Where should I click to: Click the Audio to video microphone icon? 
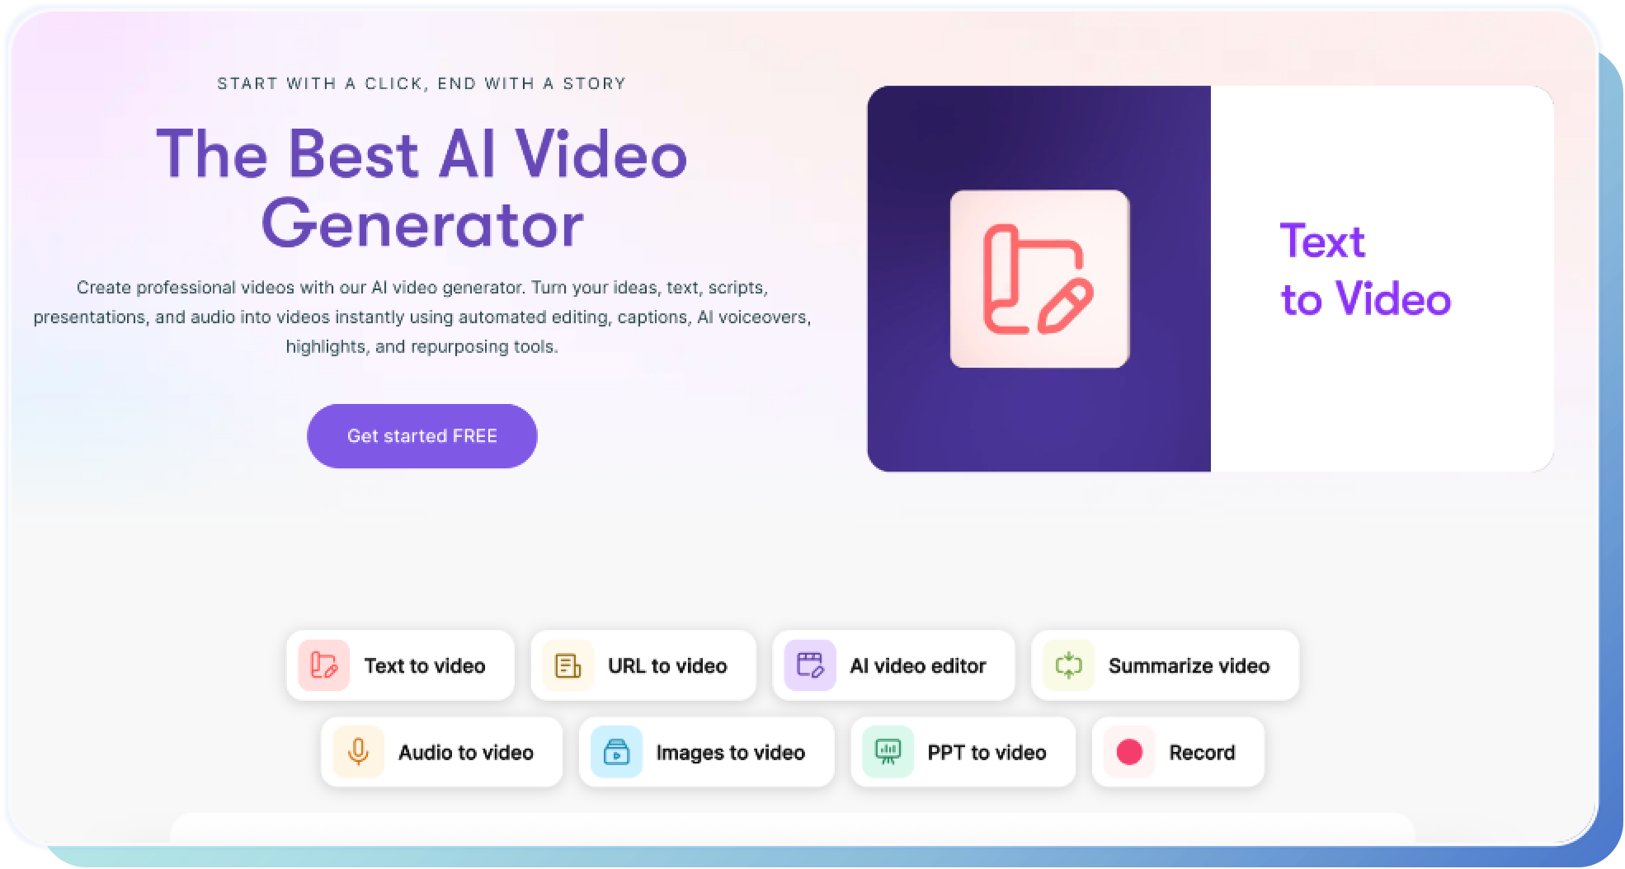click(360, 752)
